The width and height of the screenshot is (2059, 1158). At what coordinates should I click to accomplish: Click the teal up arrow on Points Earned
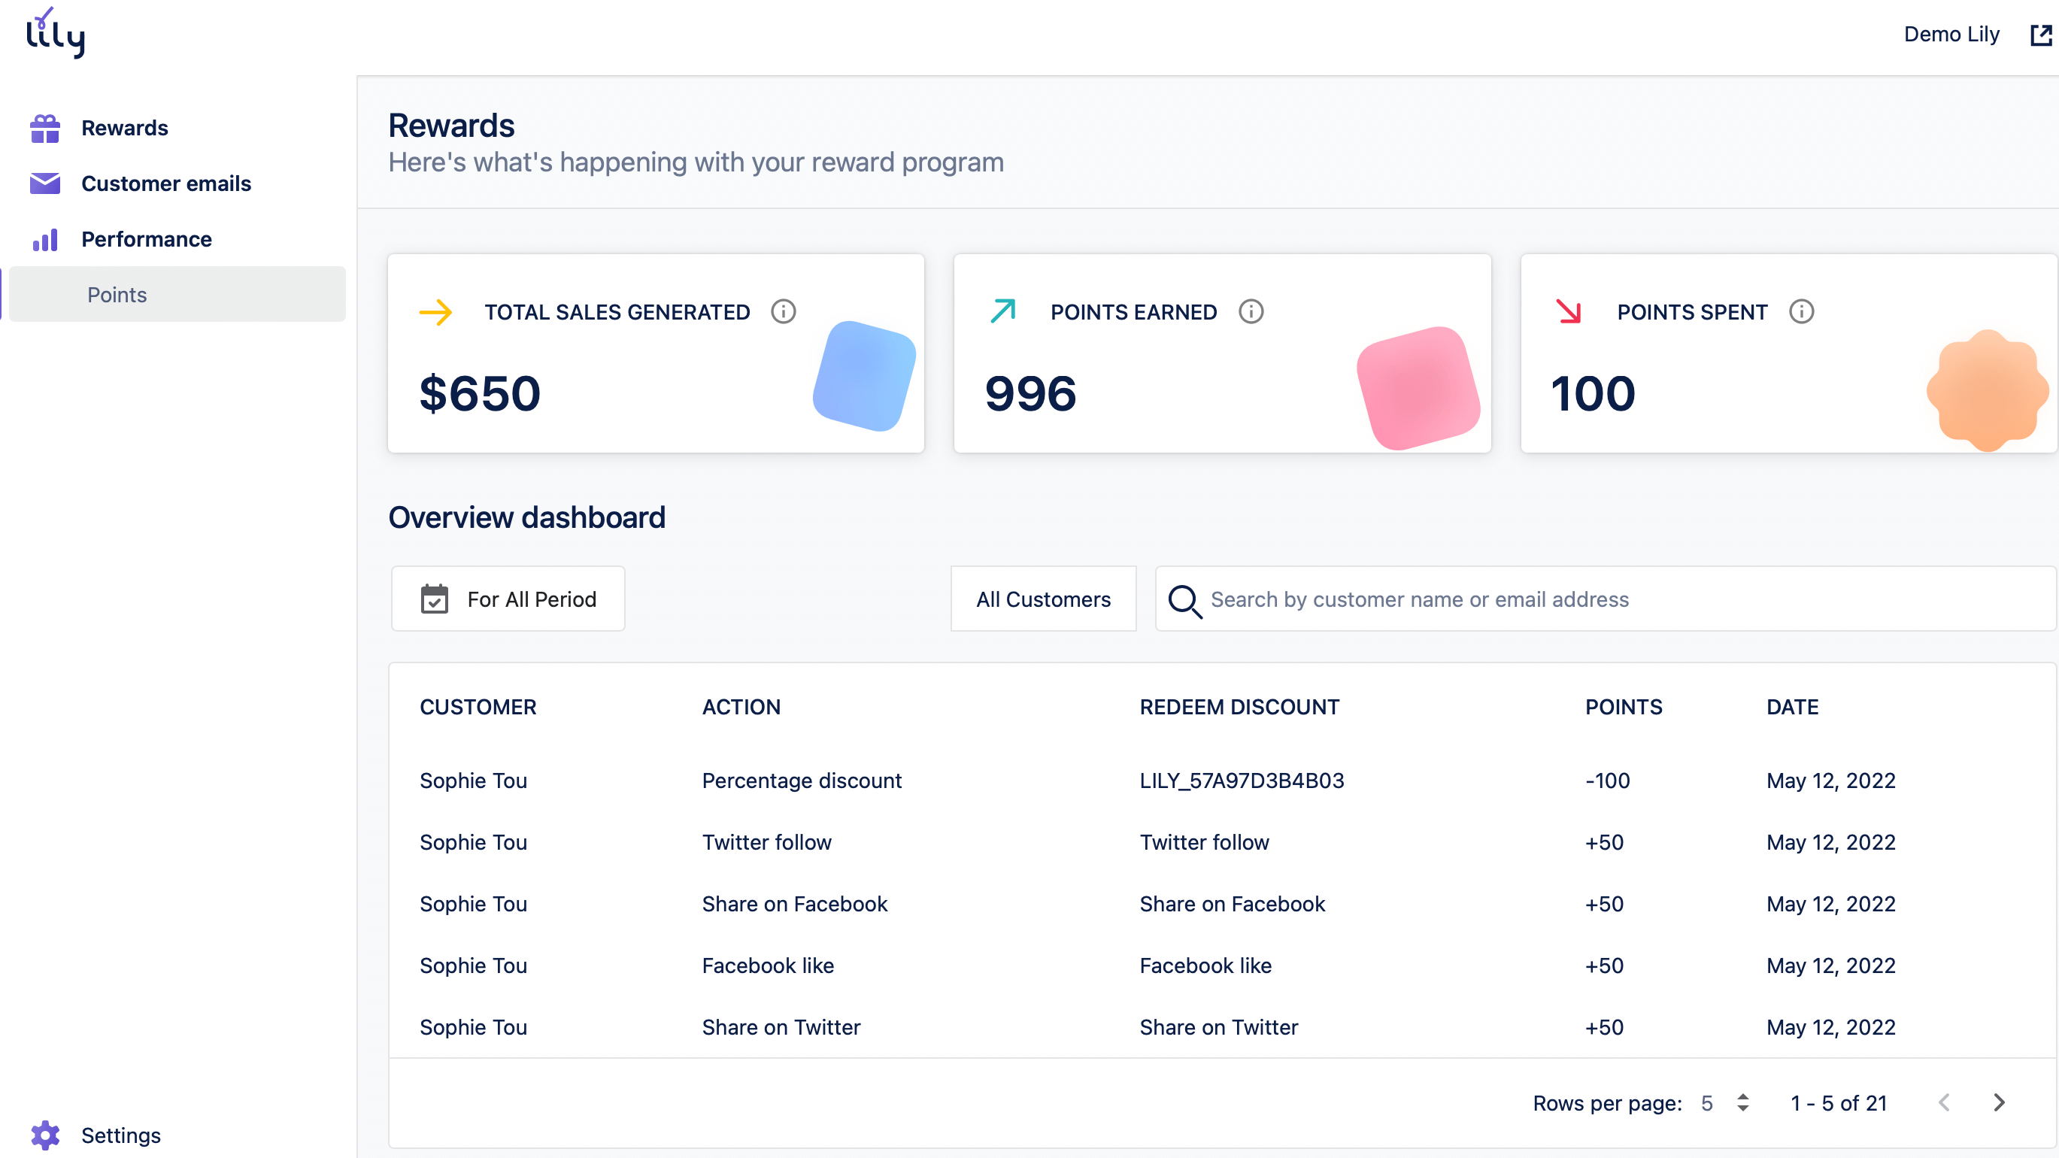[1002, 311]
